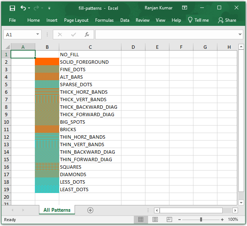Click the 100% zoom level
This screenshot has width=247, height=226.
tap(233, 219)
